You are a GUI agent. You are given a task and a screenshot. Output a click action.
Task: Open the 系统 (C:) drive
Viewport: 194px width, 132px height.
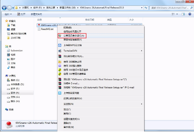[15, 80]
